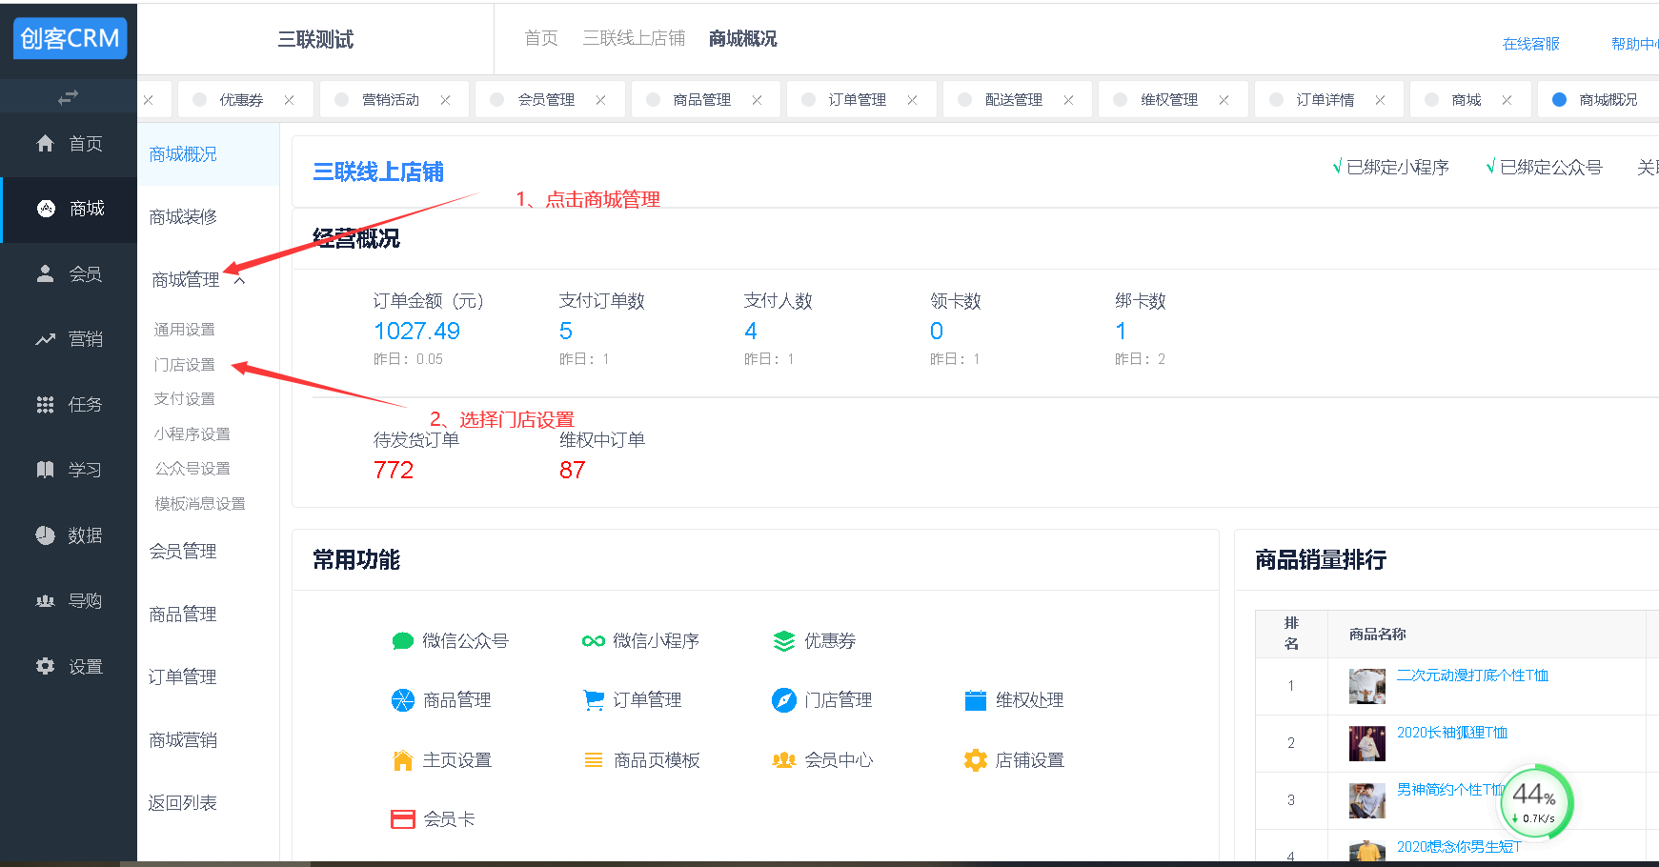The image size is (1659, 867).
Task: Click the 创客CRM logo
Action: point(70,38)
